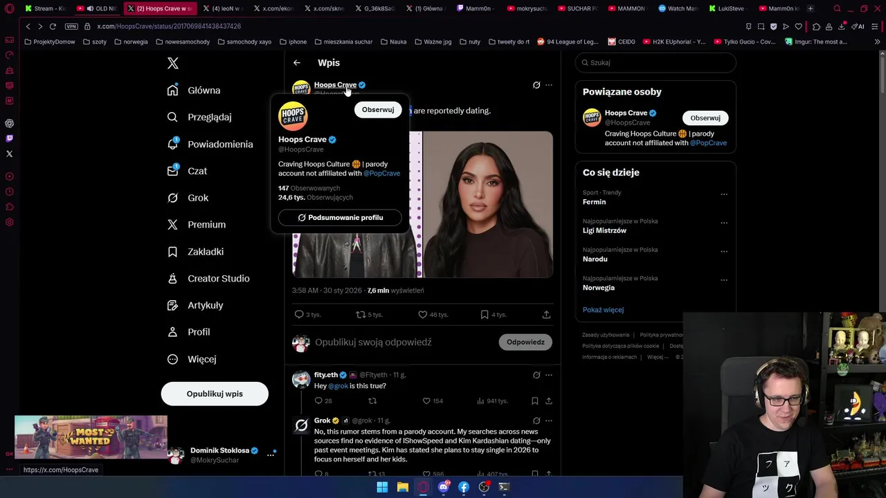Toggle the VPN badge in address bar
Image resolution: width=886 pixels, height=498 pixels.
pyautogui.click(x=71, y=26)
